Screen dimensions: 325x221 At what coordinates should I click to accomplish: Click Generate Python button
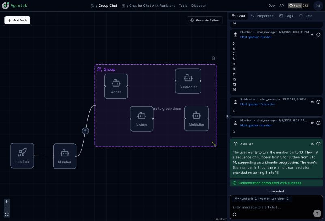(x=205, y=20)
